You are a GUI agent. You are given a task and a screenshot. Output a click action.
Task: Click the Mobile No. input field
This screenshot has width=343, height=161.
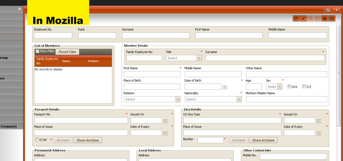294,156
